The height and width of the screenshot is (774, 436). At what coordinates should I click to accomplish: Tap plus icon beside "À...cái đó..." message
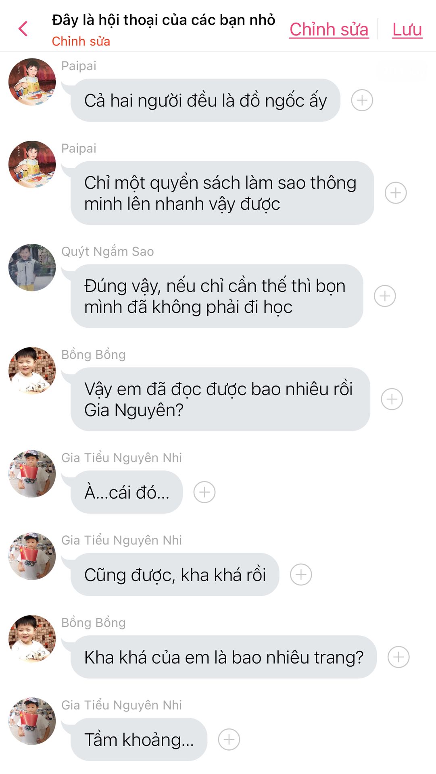pos(204,492)
